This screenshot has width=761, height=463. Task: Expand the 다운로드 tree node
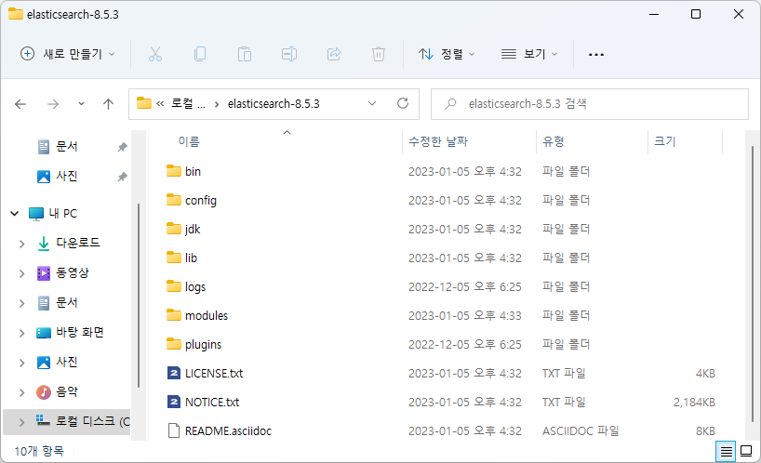point(21,244)
